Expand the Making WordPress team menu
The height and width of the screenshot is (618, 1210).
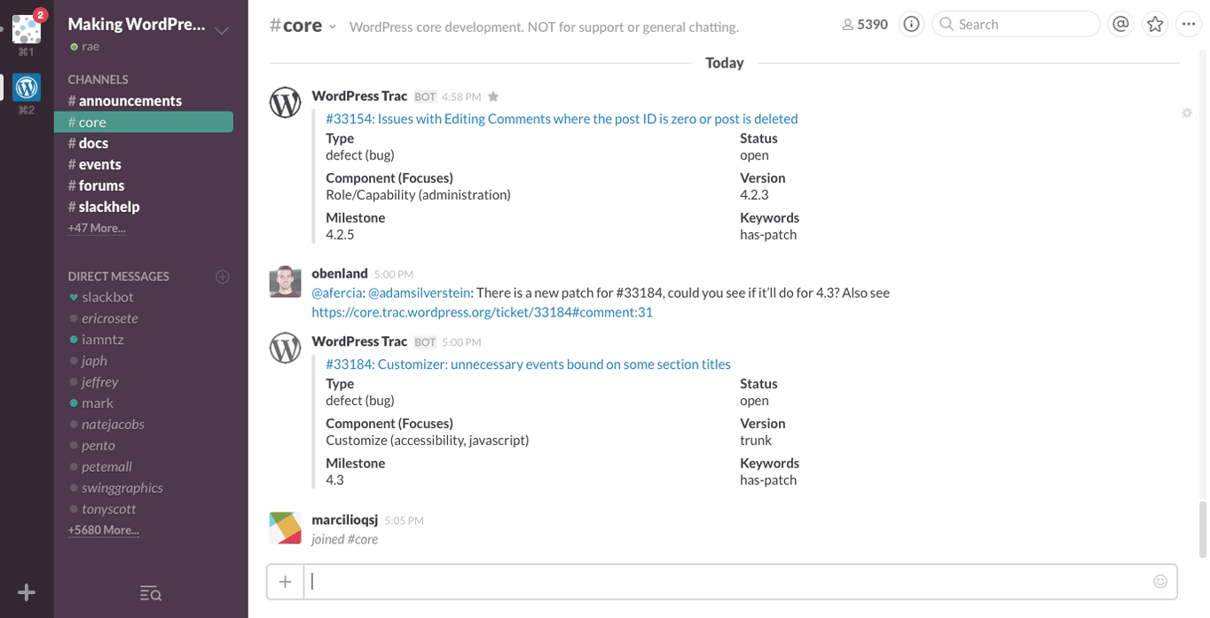[x=222, y=30]
